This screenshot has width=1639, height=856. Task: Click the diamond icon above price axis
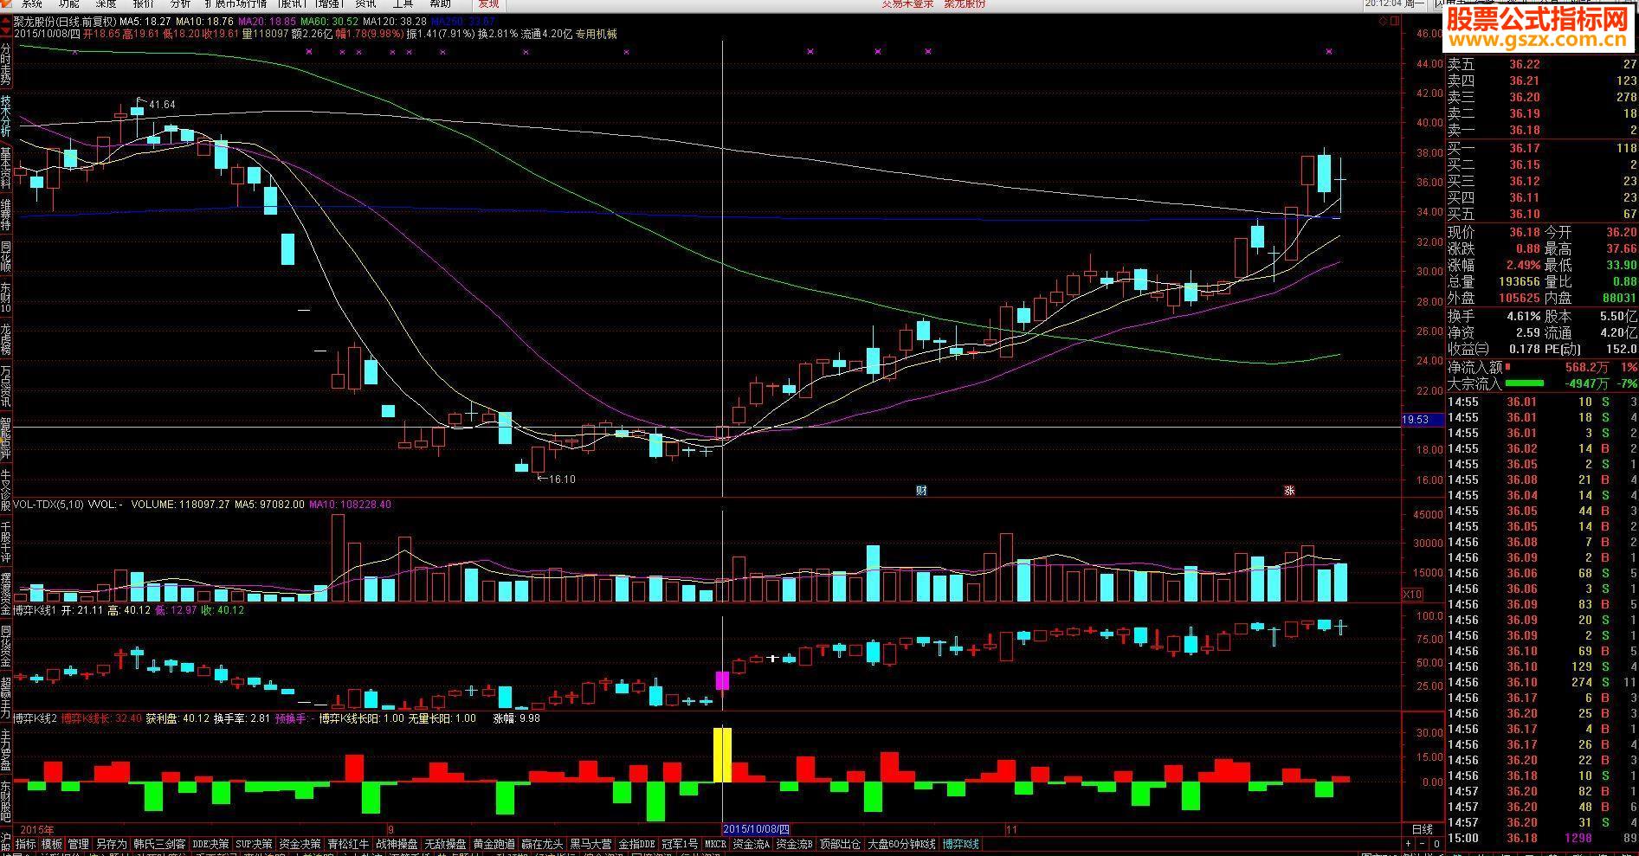pos(1381,21)
